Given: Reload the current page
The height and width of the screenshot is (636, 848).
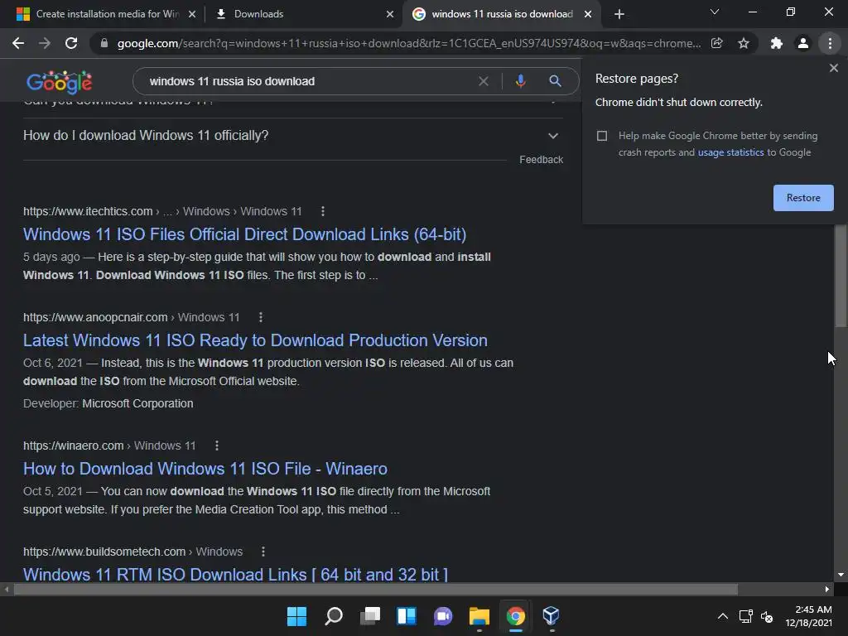Looking at the screenshot, I should pos(71,43).
